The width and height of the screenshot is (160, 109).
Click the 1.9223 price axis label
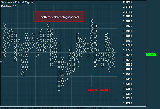click(127, 103)
